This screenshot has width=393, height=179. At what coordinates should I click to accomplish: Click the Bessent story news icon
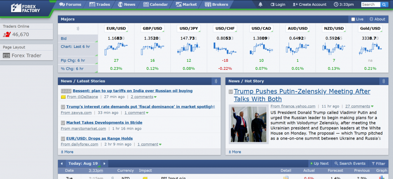click(x=66, y=91)
